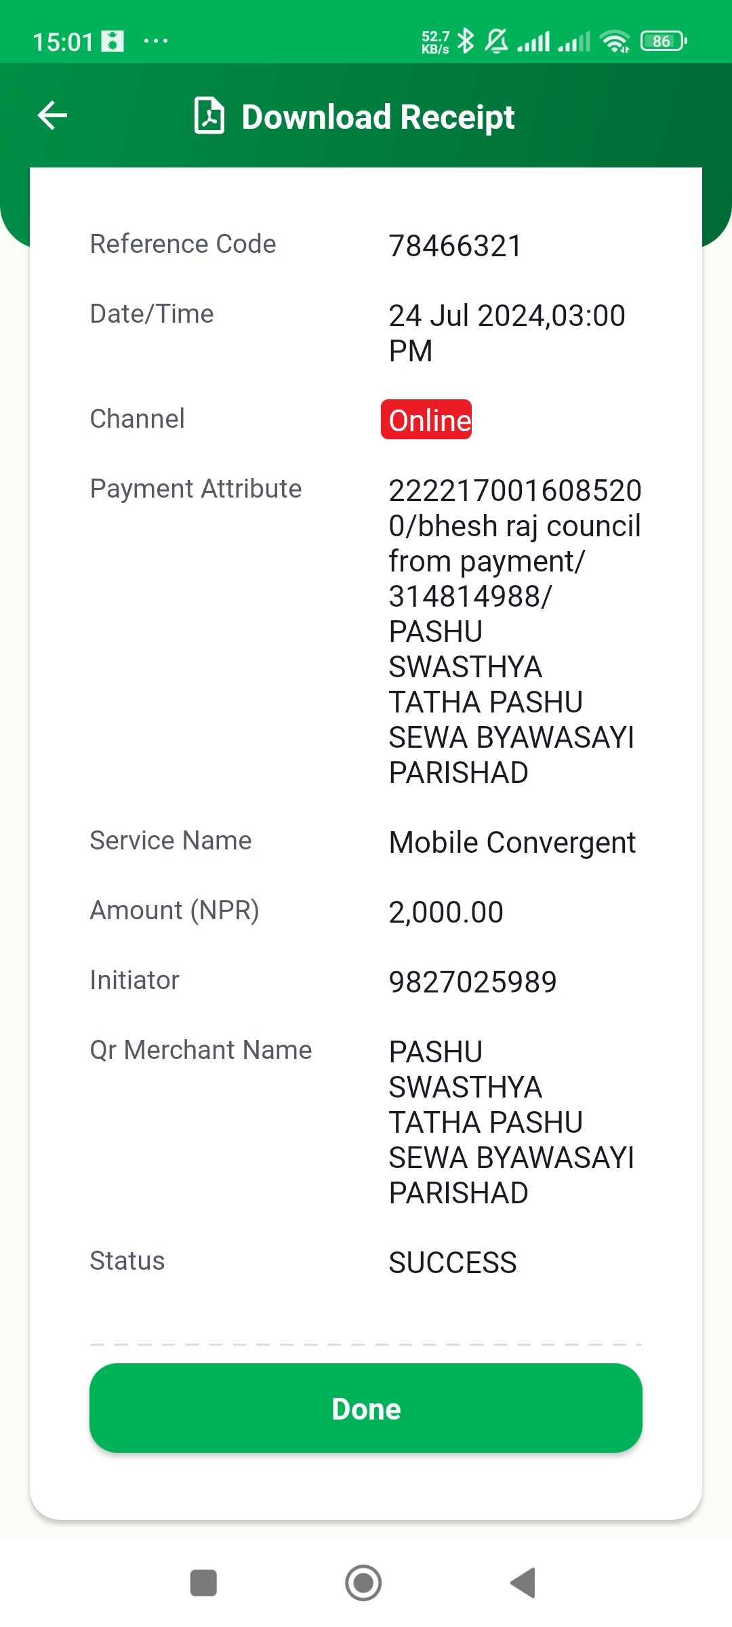Tap the back arrow in header
The height and width of the screenshot is (1627, 732).
click(52, 115)
